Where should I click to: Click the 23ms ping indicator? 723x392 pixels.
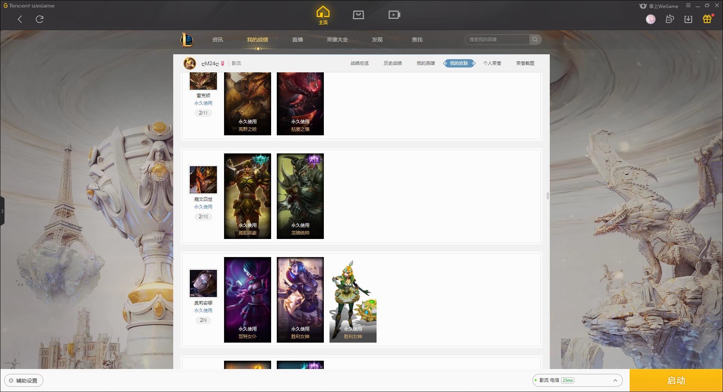[567, 380]
